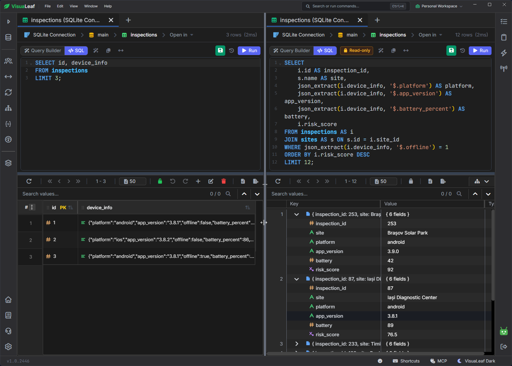Collapse row 2 inspection_id 87 in tree
Viewport: 512px width, 366px height.
[x=296, y=279]
